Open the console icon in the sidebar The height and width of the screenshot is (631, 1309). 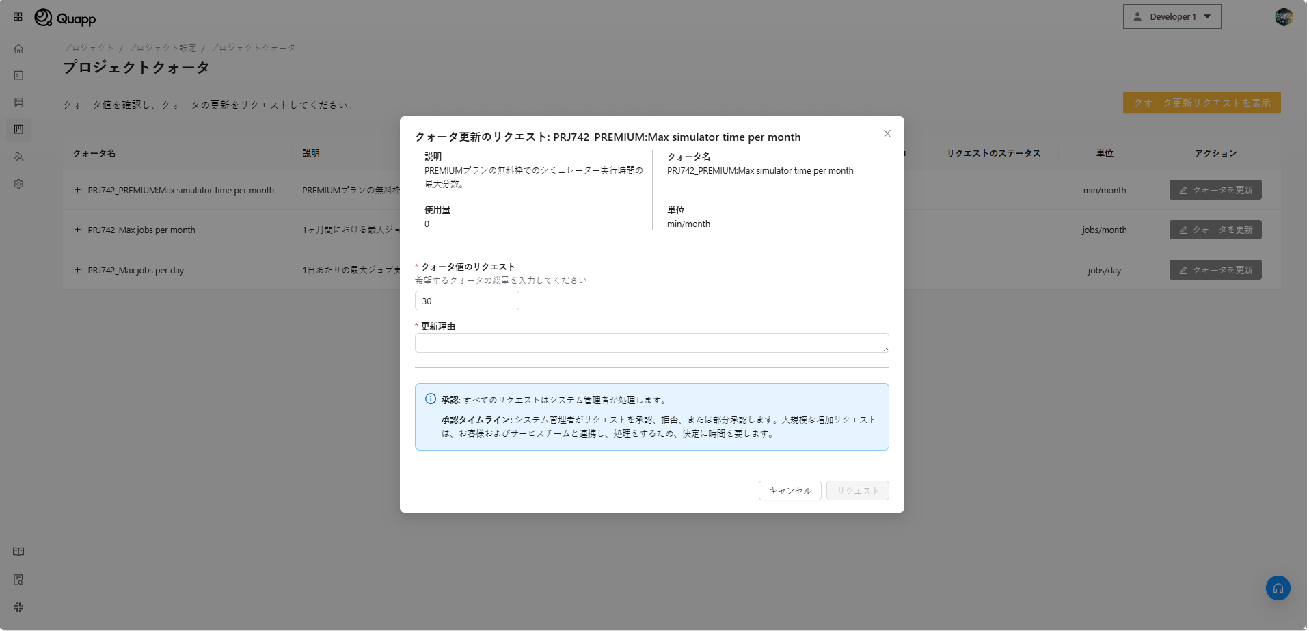point(18,75)
